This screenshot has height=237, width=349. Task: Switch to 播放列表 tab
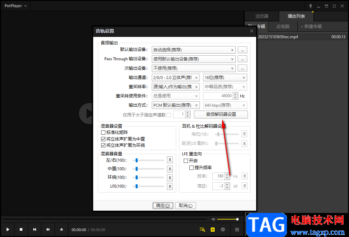[296, 16]
